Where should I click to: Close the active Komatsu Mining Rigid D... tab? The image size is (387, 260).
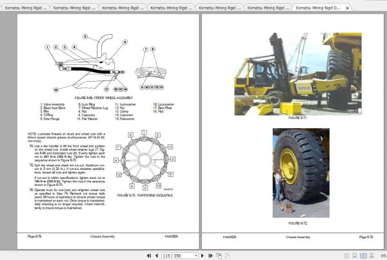click(x=348, y=8)
